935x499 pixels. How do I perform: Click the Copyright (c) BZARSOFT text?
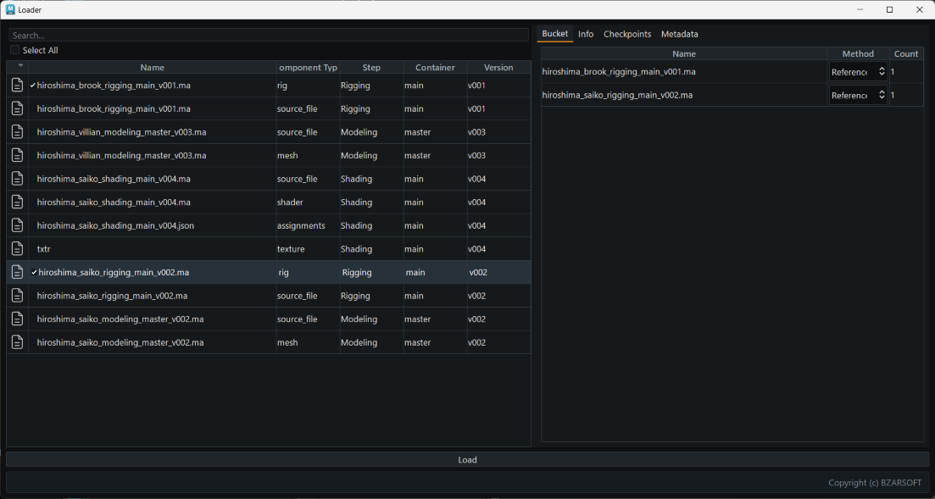pyautogui.click(x=875, y=482)
